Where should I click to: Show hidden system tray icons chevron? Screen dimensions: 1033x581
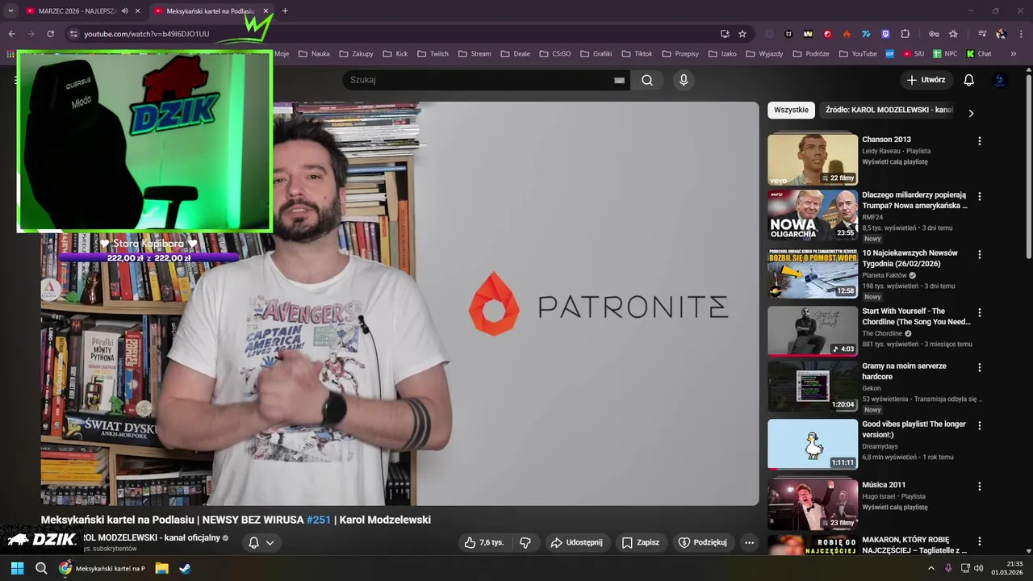click(x=931, y=568)
